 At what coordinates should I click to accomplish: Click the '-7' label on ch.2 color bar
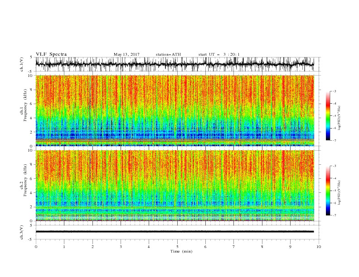point(334,215)
